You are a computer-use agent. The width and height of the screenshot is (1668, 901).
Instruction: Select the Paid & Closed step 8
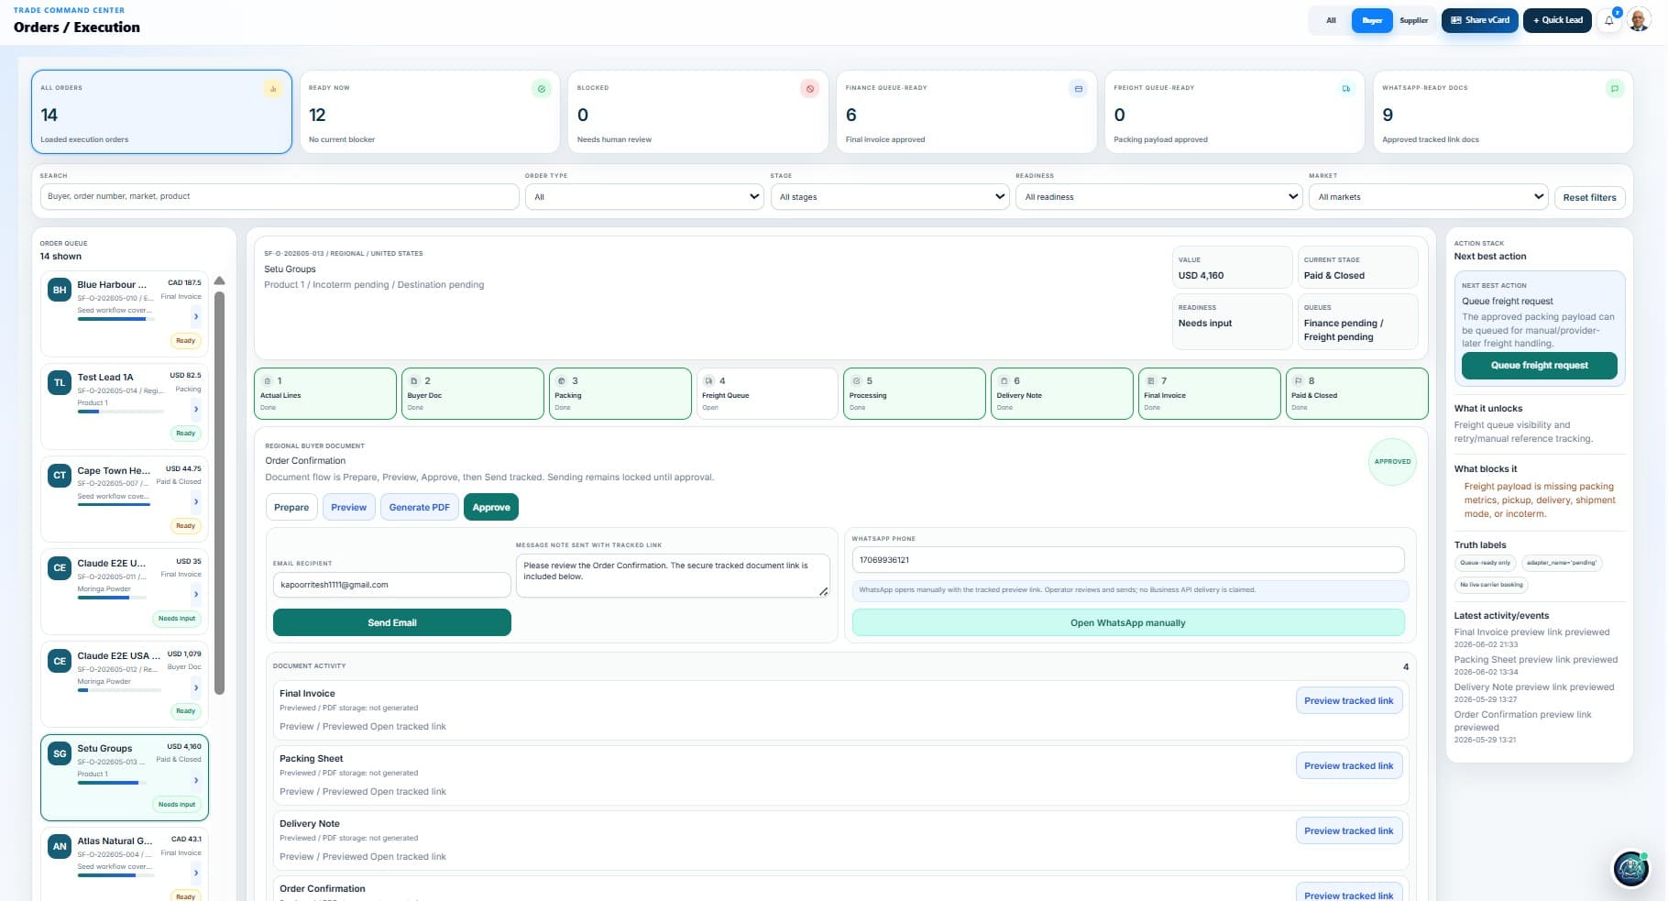(1357, 393)
